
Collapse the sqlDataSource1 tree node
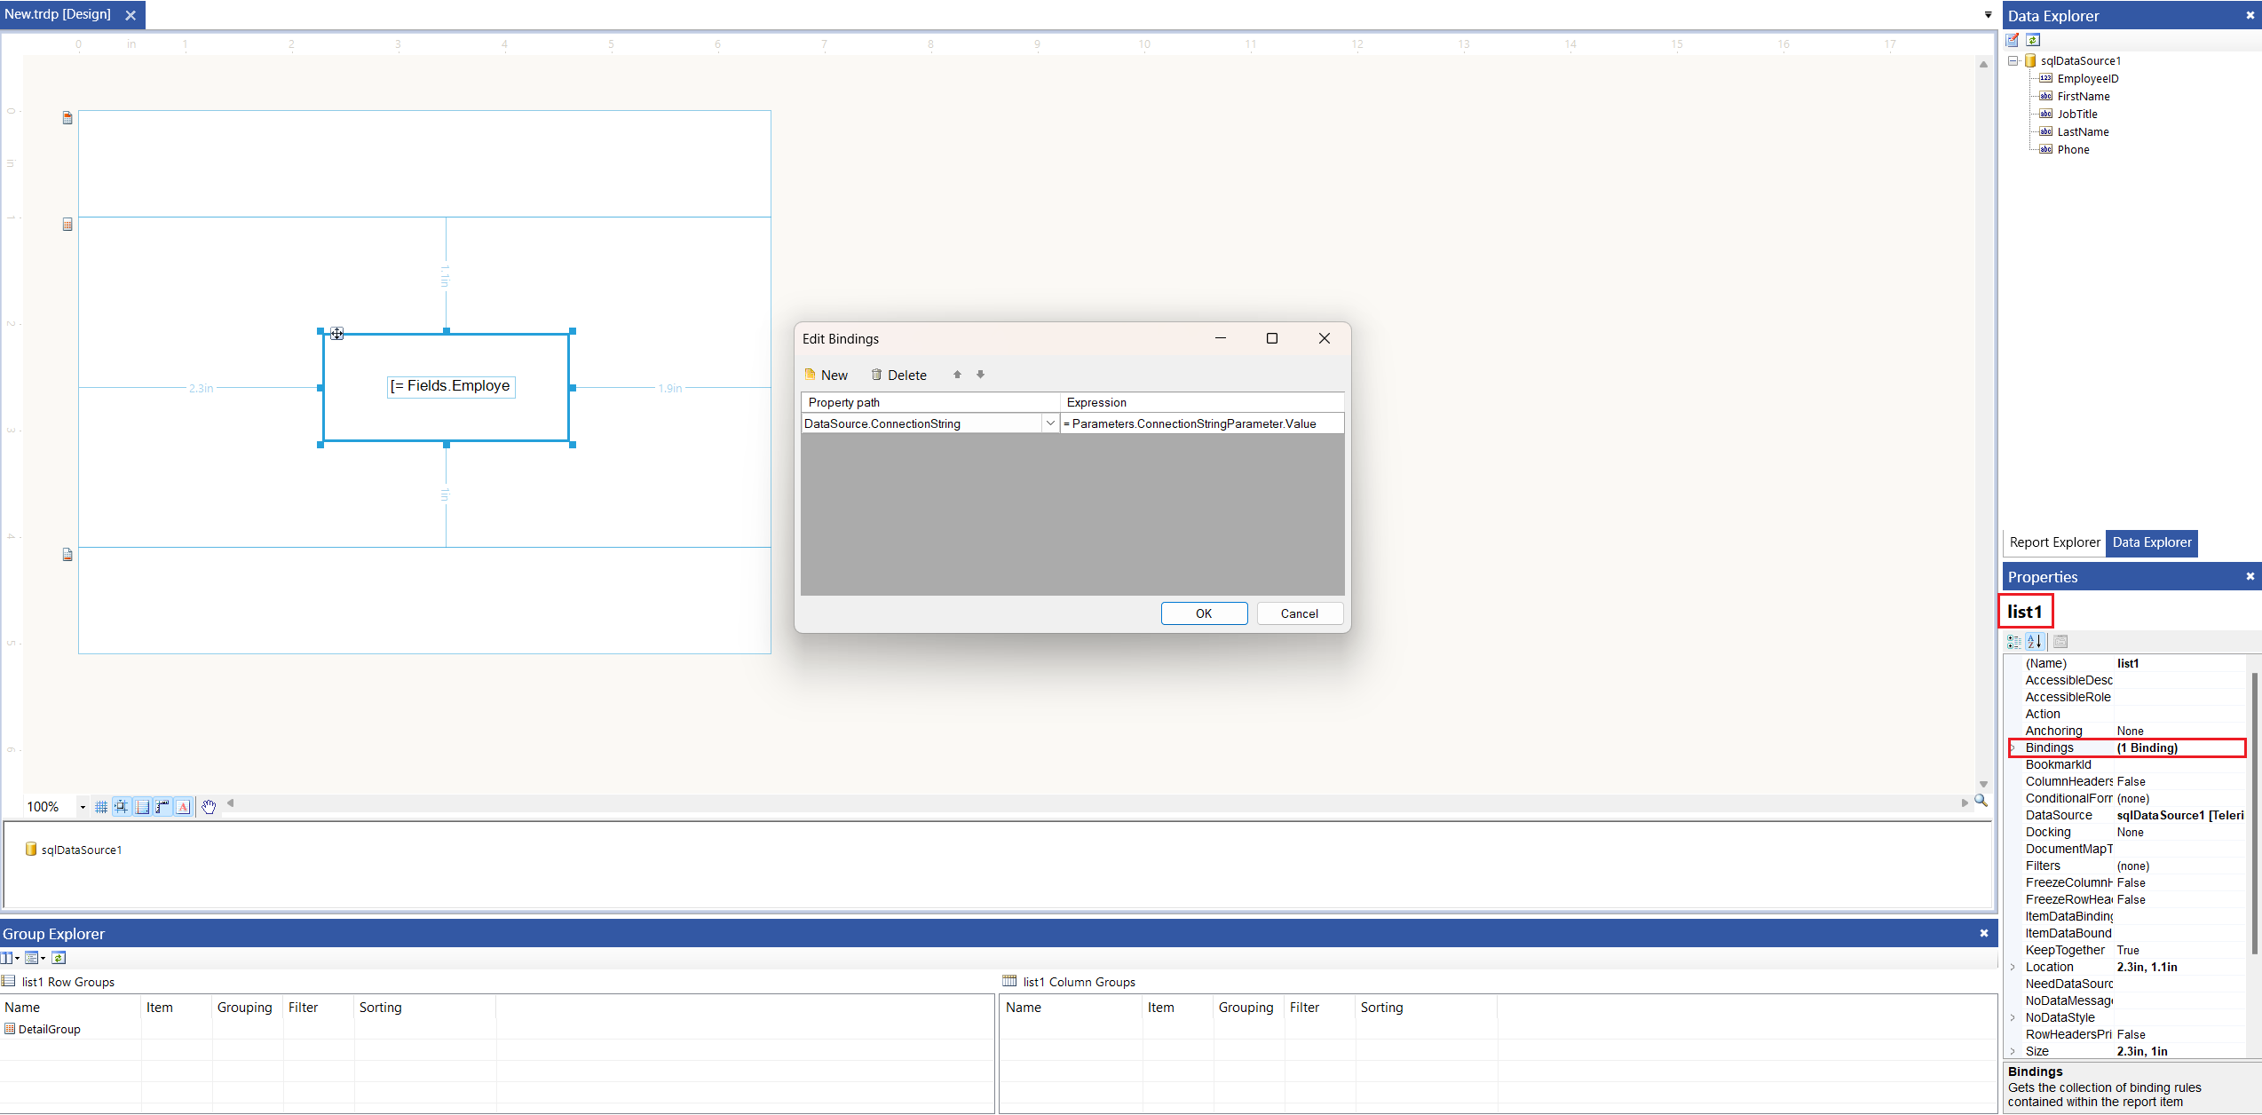coord(2013,60)
